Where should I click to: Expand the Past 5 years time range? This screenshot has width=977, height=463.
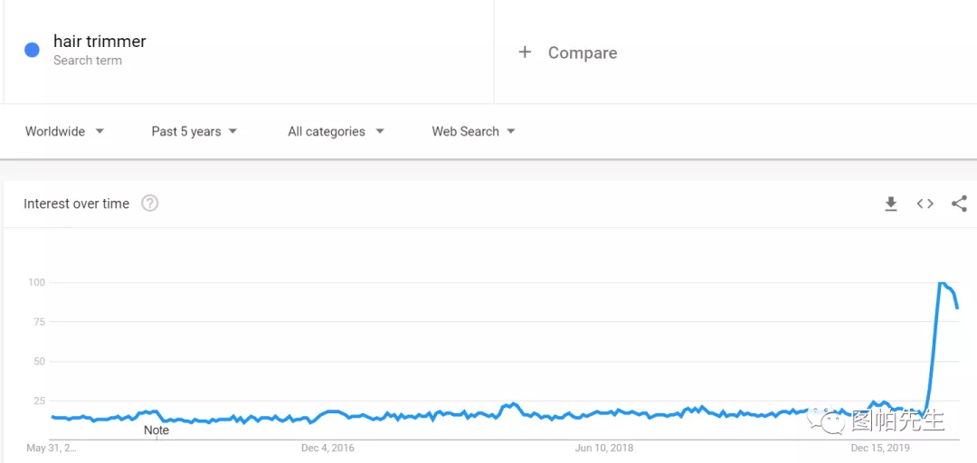(194, 131)
